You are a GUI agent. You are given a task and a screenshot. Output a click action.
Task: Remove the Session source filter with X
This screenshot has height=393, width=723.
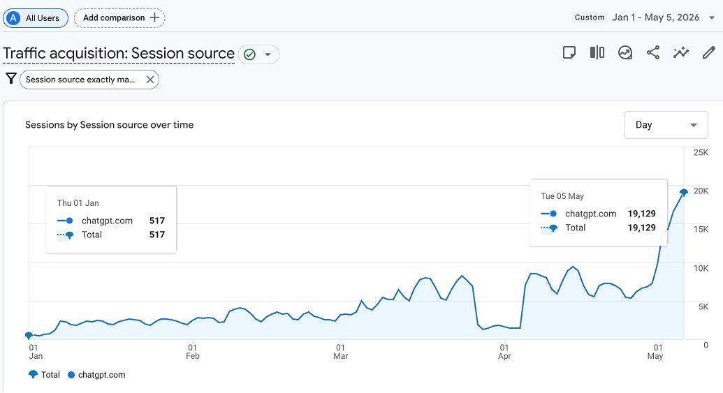pyautogui.click(x=150, y=80)
